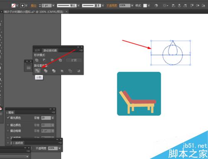Screen dimensions: 208x159
Task: Click the control bar opacity 100% field
Action: pos(125,5)
